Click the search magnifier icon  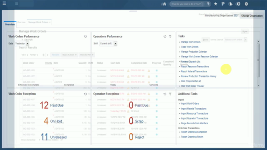click(x=208, y=4)
